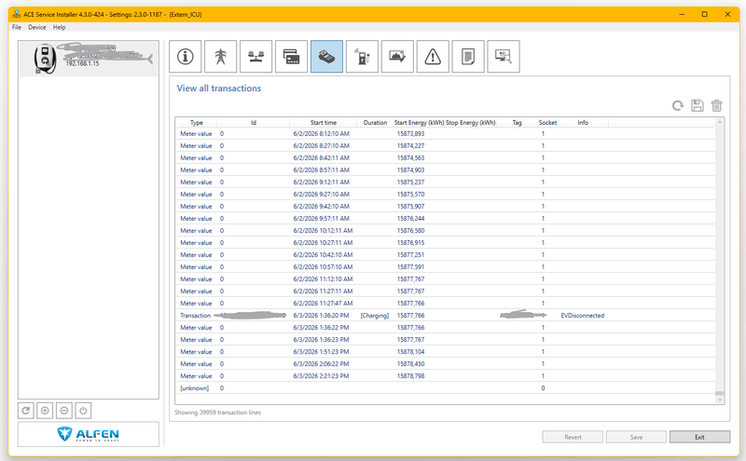Sort by the Start time column header

coord(323,123)
